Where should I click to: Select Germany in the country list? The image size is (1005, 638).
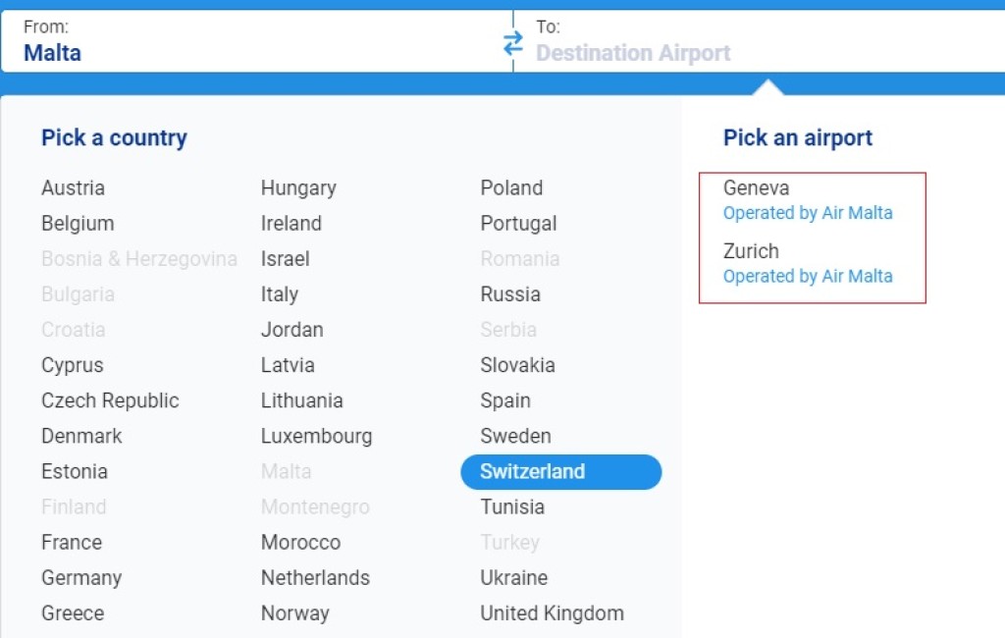pyautogui.click(x=81, y=578)
